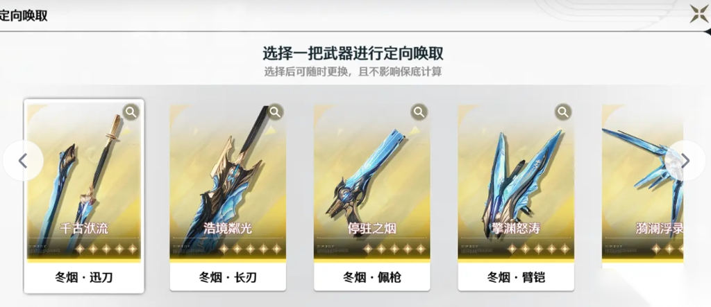
Task: Click the 千古洑流 dual sword artwork
Action: pyautogui.click(x=84, y=181)
